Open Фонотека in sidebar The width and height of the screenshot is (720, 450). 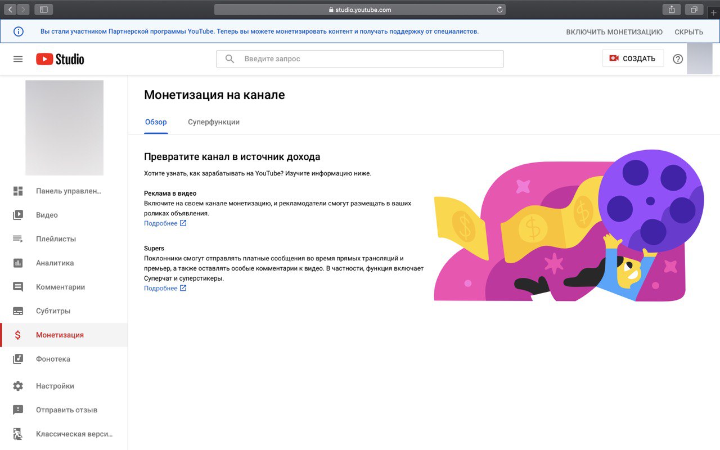tap(64, 359)
